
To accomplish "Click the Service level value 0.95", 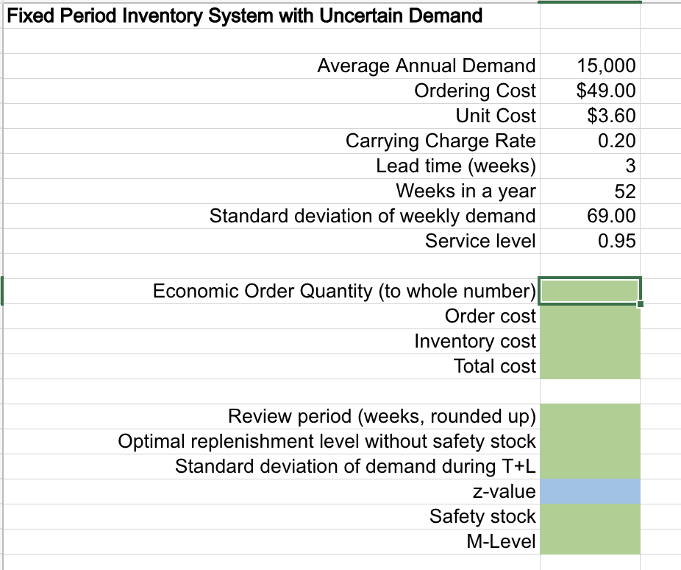I will 589,241.
